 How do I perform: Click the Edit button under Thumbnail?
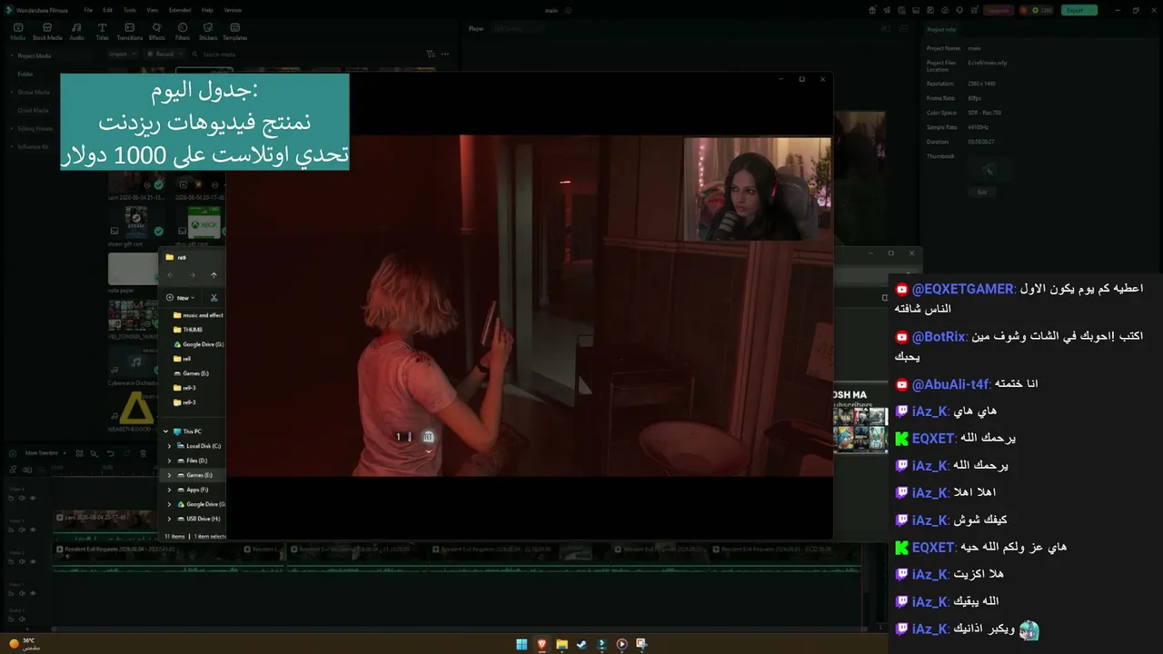tap(982, 193)
